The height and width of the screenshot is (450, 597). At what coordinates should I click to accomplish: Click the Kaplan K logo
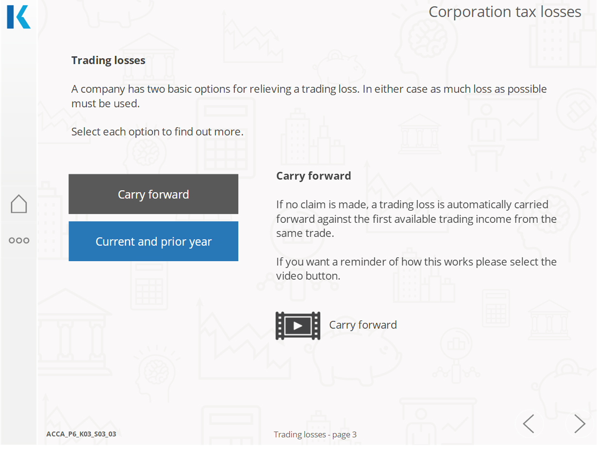pyautogui.click(x=18, y=17)
